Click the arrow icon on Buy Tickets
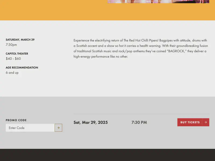Viewport: 215px width, 161px height. [x=206, y=122]
